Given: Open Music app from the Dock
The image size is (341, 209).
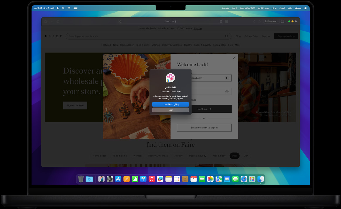Looking at the screenshot, I should [x=152, y=179].
